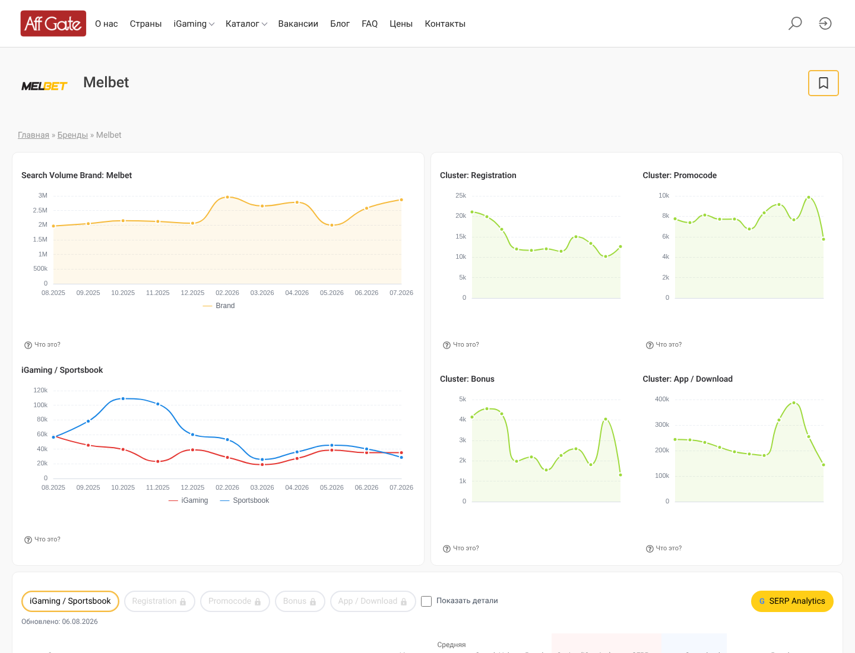Select the locked Bonus tab
The width and height of the screenshot is (855, 653).
pos(300,601)
